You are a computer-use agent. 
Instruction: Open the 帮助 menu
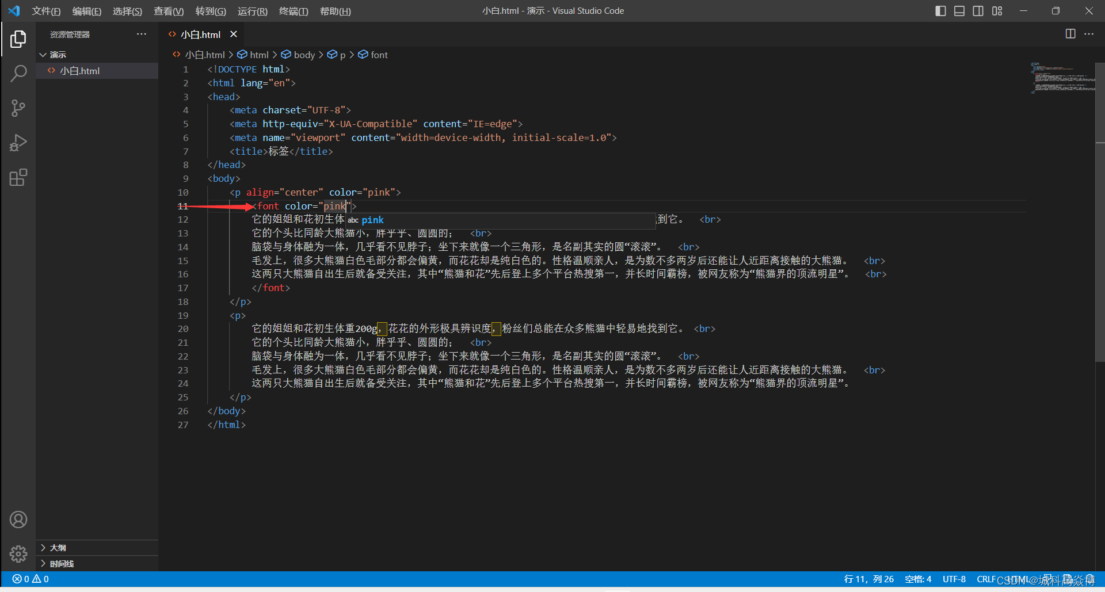[335, 11]
